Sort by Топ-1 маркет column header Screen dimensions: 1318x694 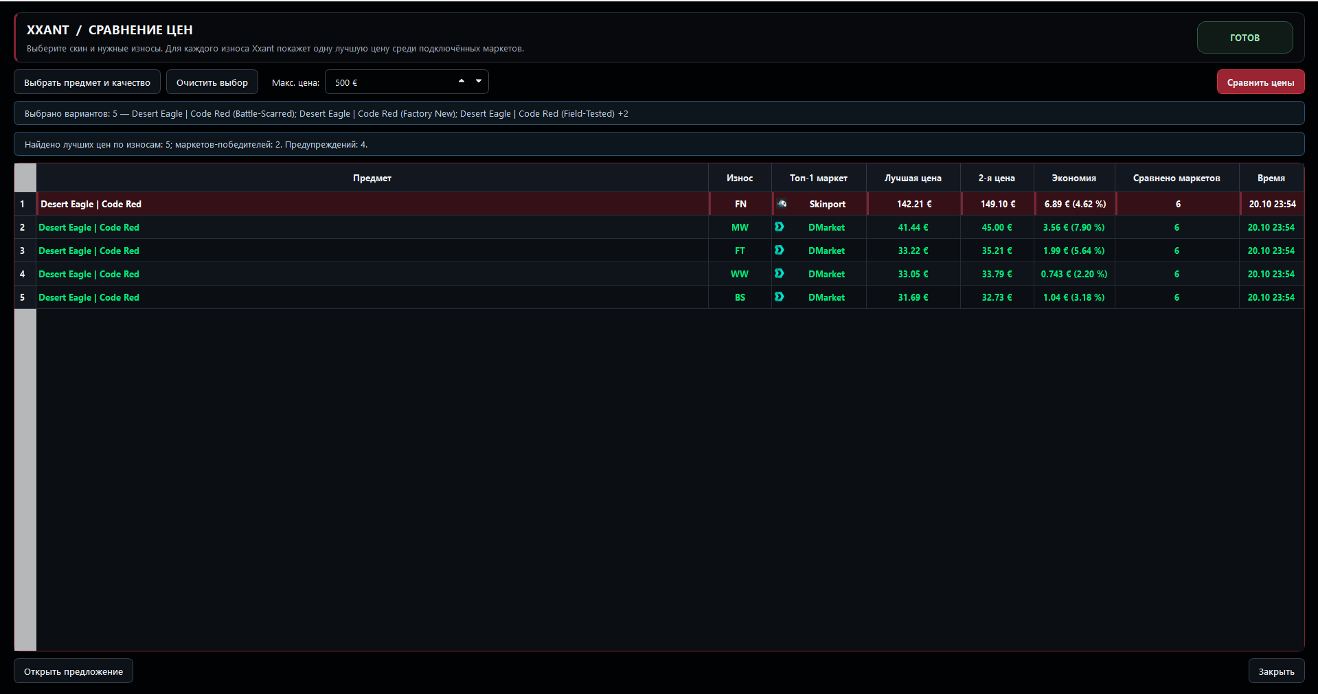tap(819, 178)
